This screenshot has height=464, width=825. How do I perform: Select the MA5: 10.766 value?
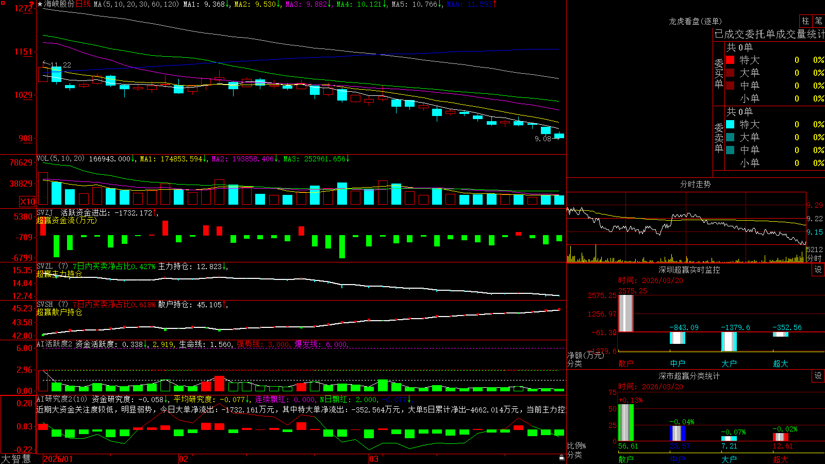(x=417, y=4)
